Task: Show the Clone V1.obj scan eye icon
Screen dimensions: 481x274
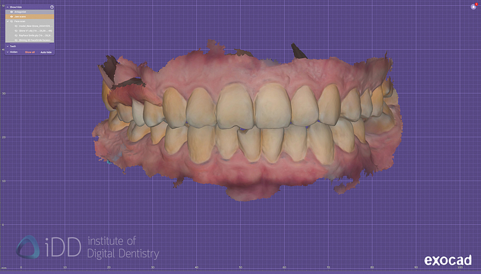Action: click(16, 31)
